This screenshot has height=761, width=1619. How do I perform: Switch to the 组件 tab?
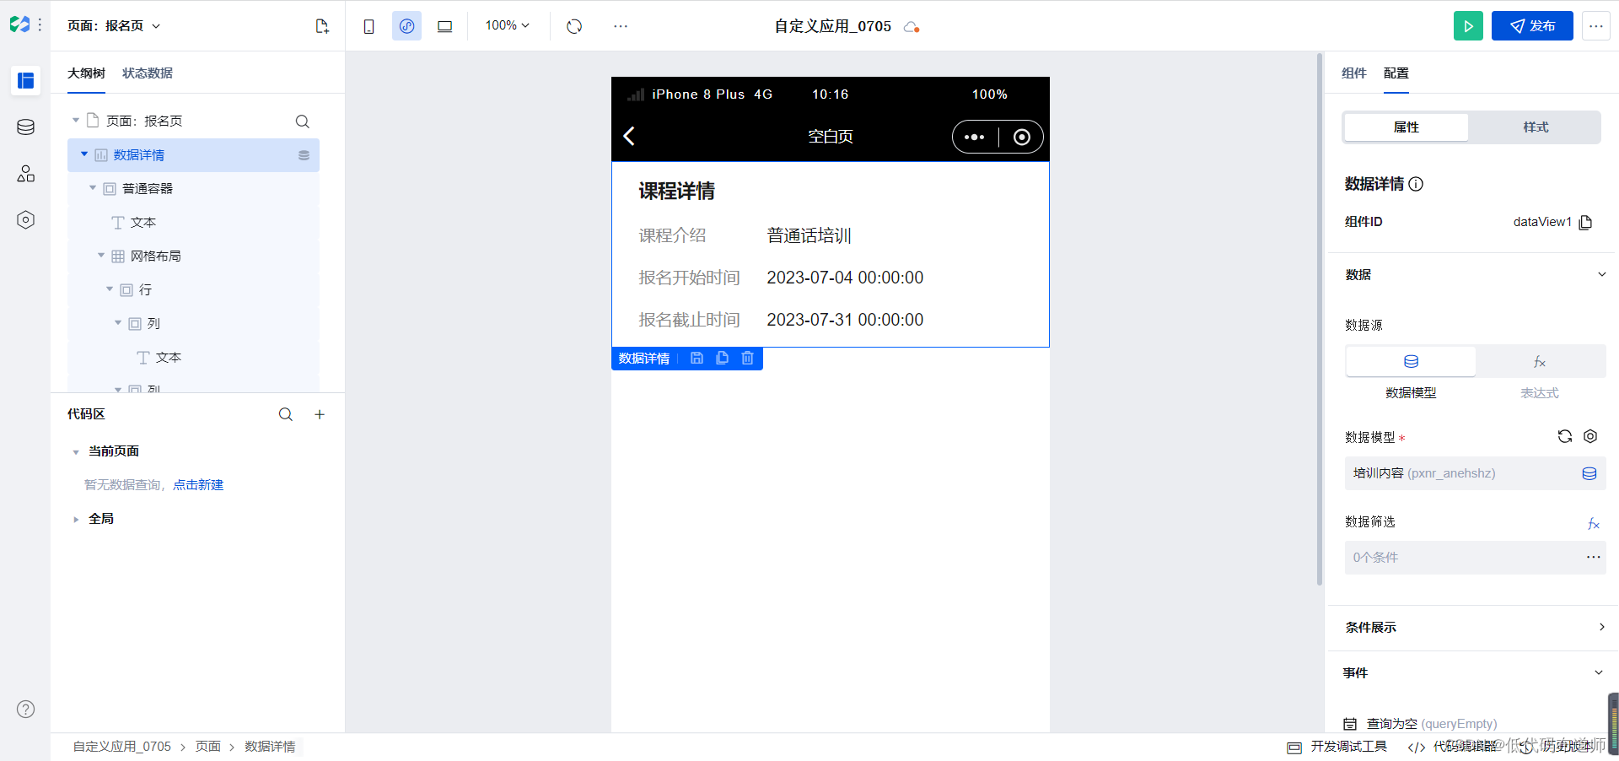point(1354,73)
